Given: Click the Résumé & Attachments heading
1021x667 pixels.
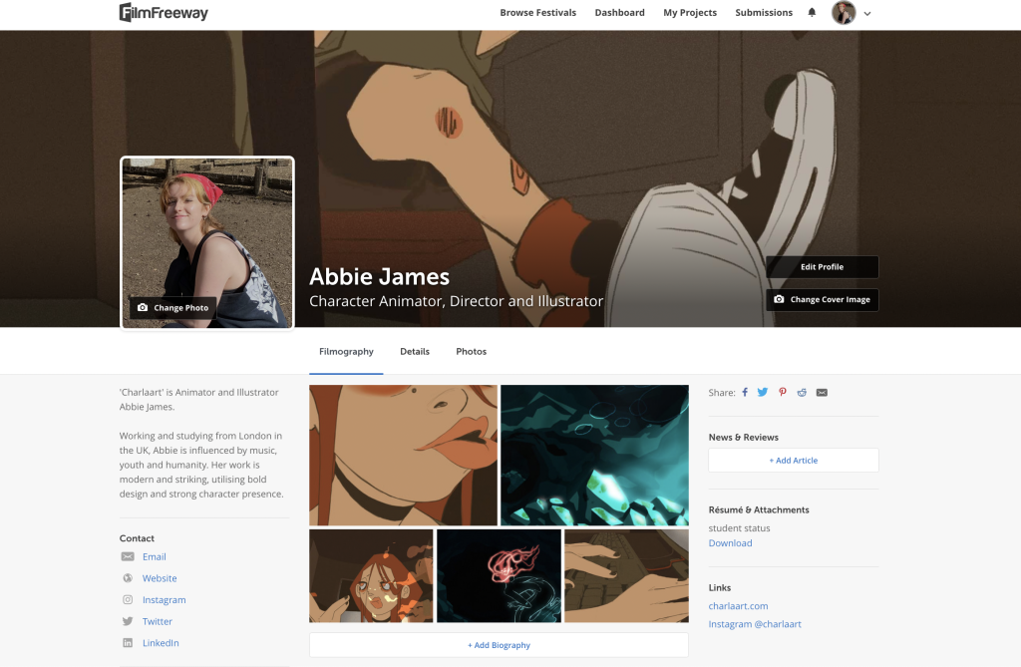Looking at the screenshot, I should click(x=759, y=510).
